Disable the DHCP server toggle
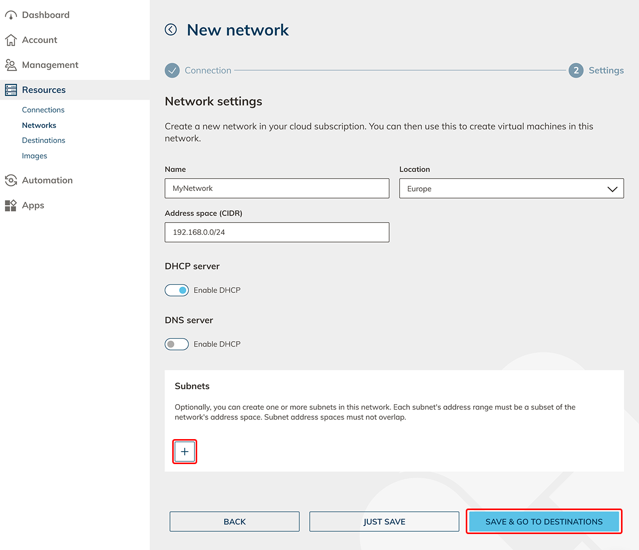Screen dimensions: 639x550 [x=177, y=290]
